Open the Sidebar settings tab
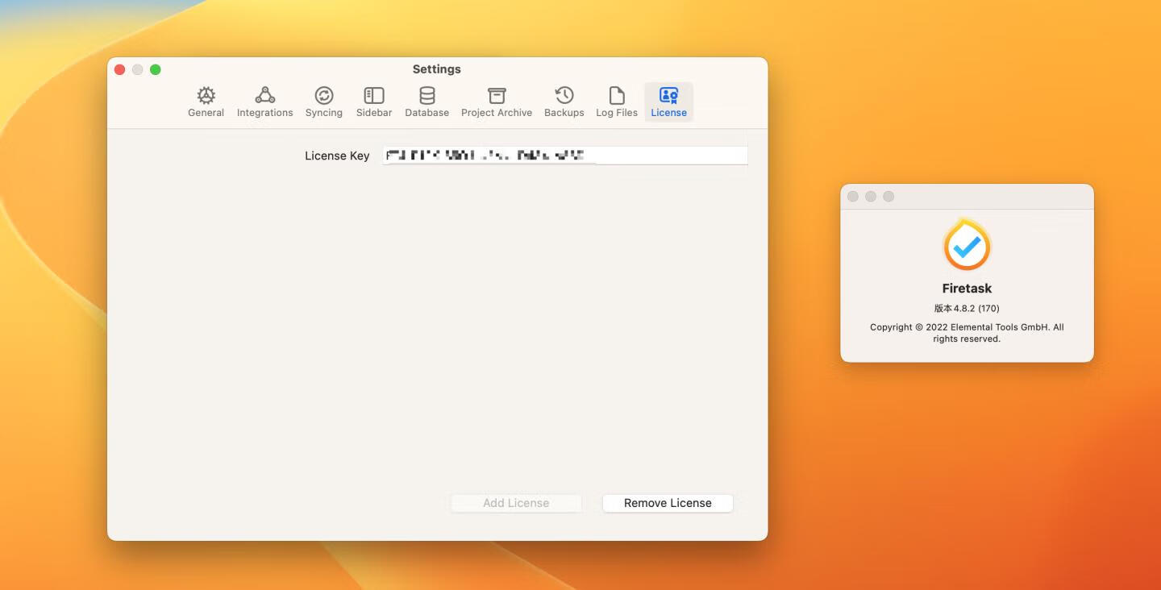Image resolution: width=1161 pixels, height=590 pixels. coord(374,102)
